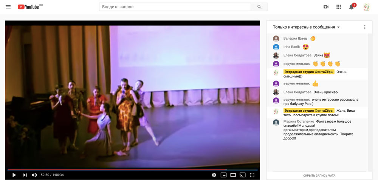Click in the search field 'Введите запрос'
The width and height of the screenshot is (378, 180).
coord(175,7)
